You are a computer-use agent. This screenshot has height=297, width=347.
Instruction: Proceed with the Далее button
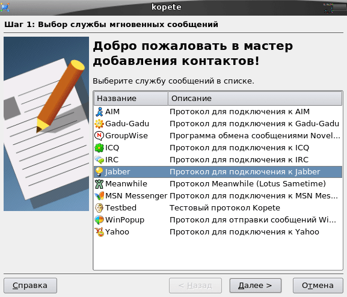(x=256, y=286)
